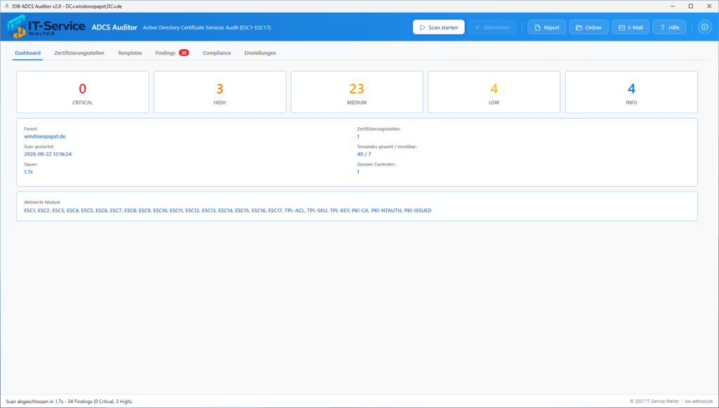Screen dimensions: 719x408
Task: Open Findings tab with red badge
Action: 172,53
